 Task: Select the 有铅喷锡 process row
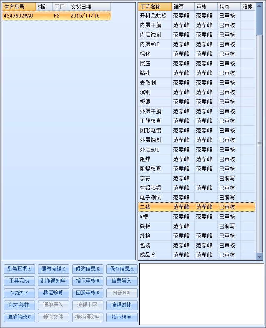click(x=196, y=188)
